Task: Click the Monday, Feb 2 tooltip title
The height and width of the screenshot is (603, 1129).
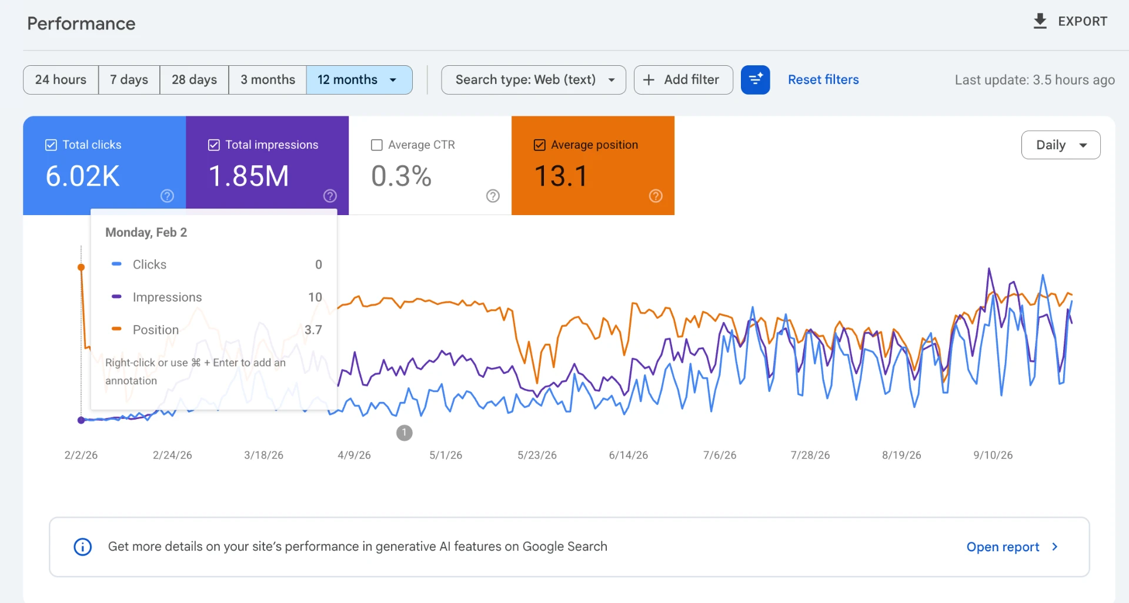Action: (146, 232)
